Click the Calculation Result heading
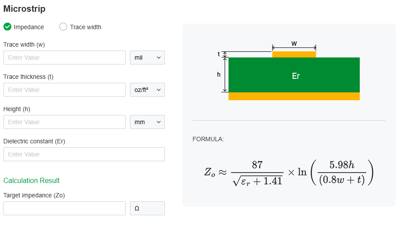 tap(31, 180)
